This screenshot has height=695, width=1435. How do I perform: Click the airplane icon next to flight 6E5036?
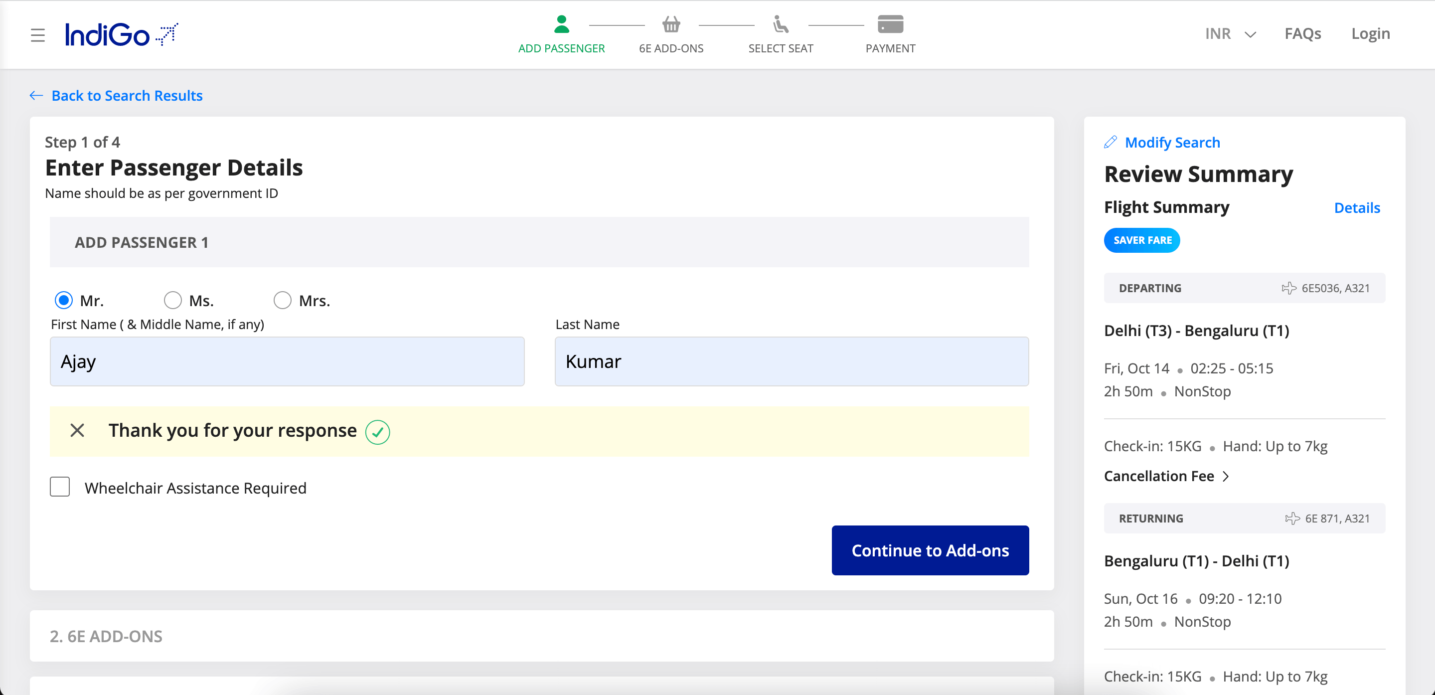pyautogui.click(x=1288, y=288)
